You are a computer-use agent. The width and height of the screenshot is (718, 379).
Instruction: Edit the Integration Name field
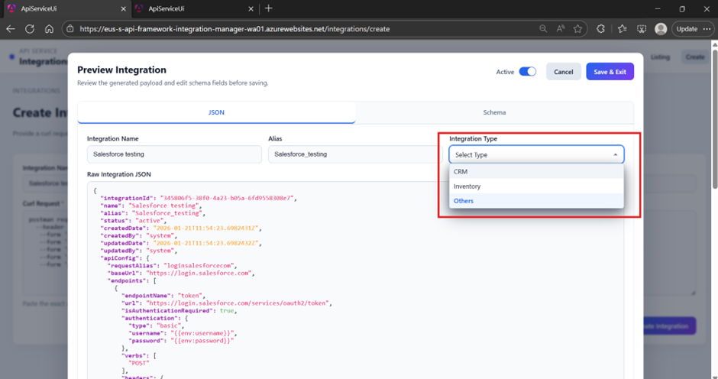tap(174, 154)
